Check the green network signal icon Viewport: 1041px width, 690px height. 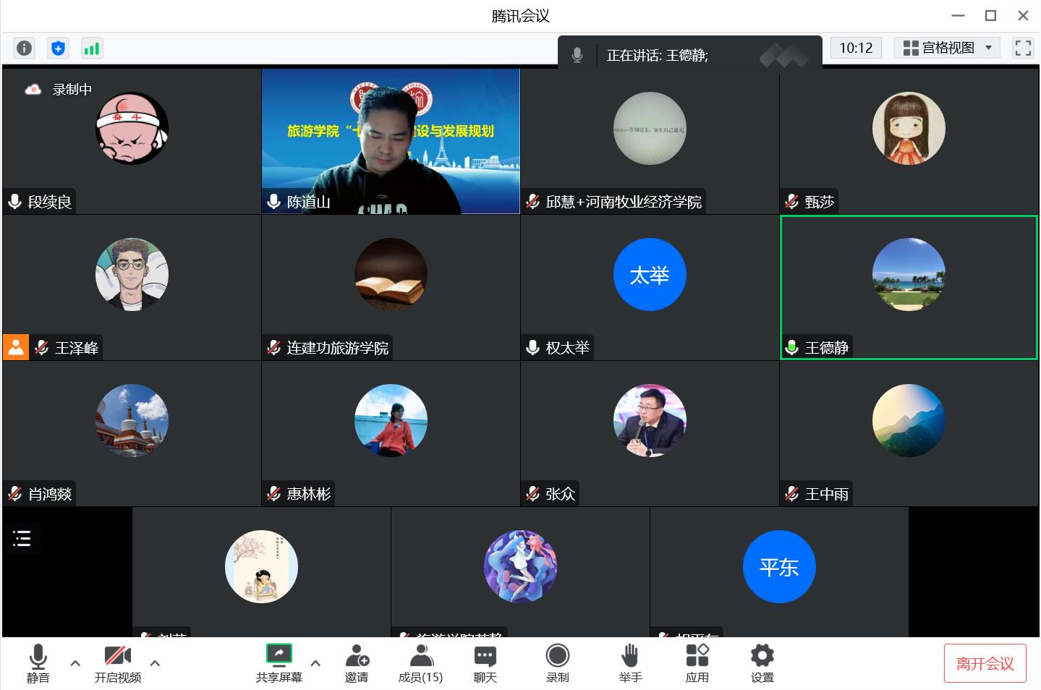click(x=92, y=48)
